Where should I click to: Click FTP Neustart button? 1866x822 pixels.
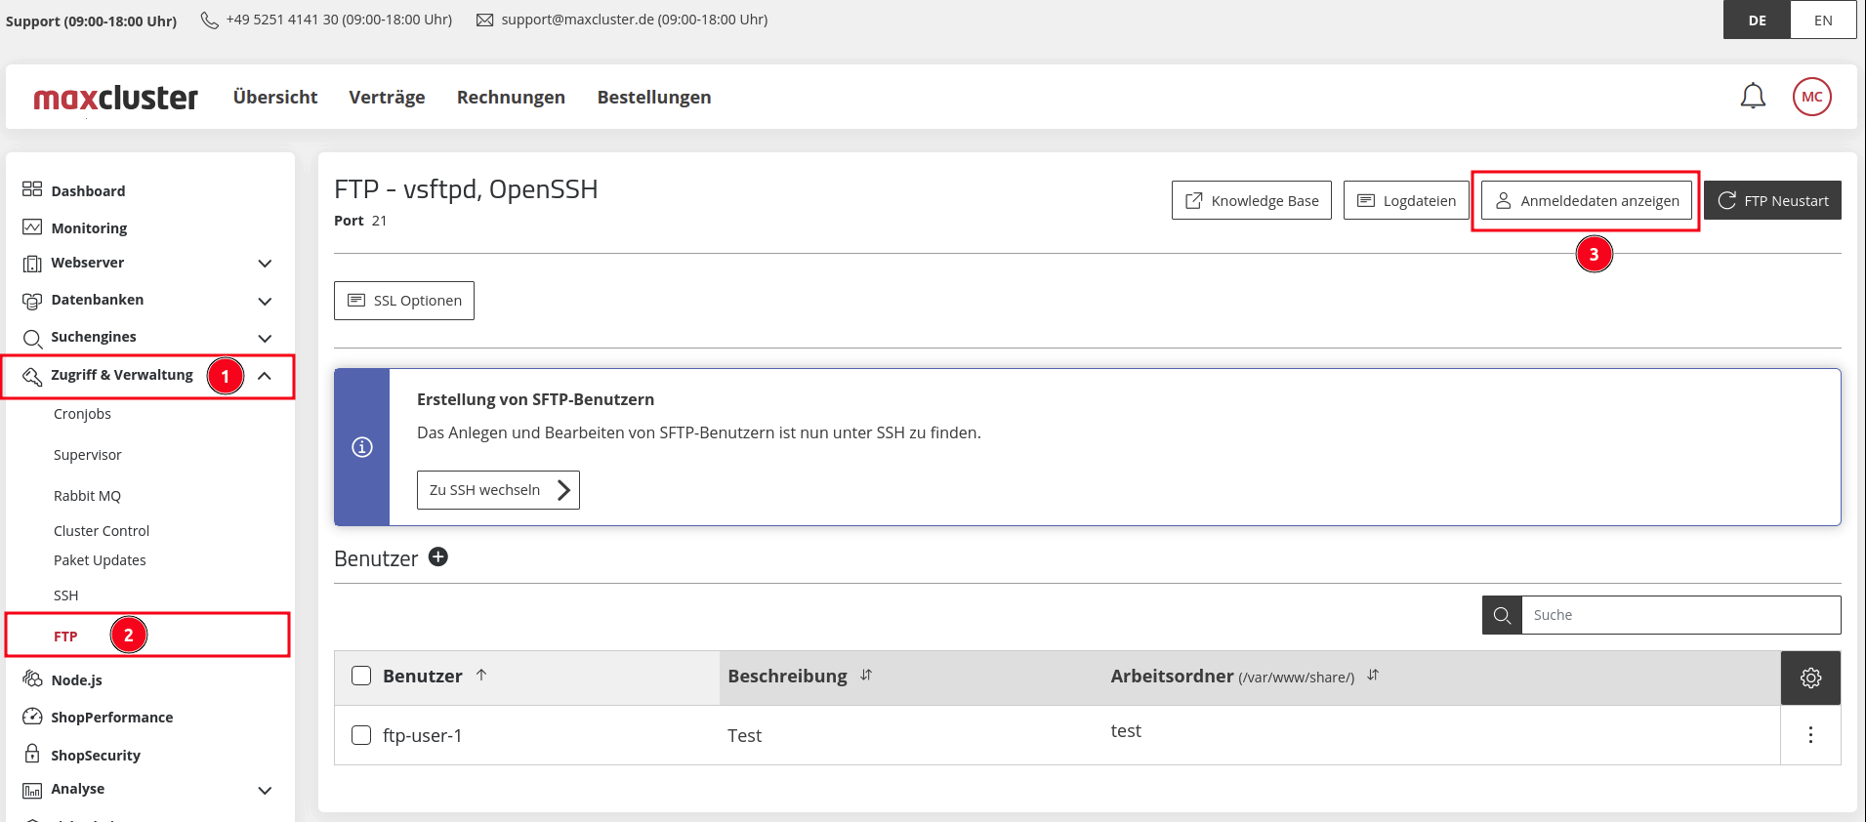(1772, 200)
